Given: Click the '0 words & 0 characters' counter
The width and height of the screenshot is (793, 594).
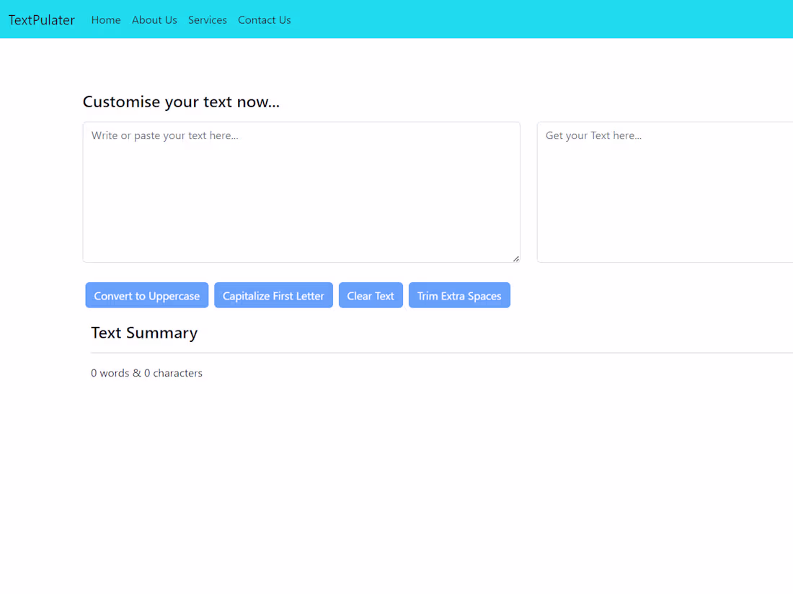Looking at the screenshot, I should (x=146, y=373).
